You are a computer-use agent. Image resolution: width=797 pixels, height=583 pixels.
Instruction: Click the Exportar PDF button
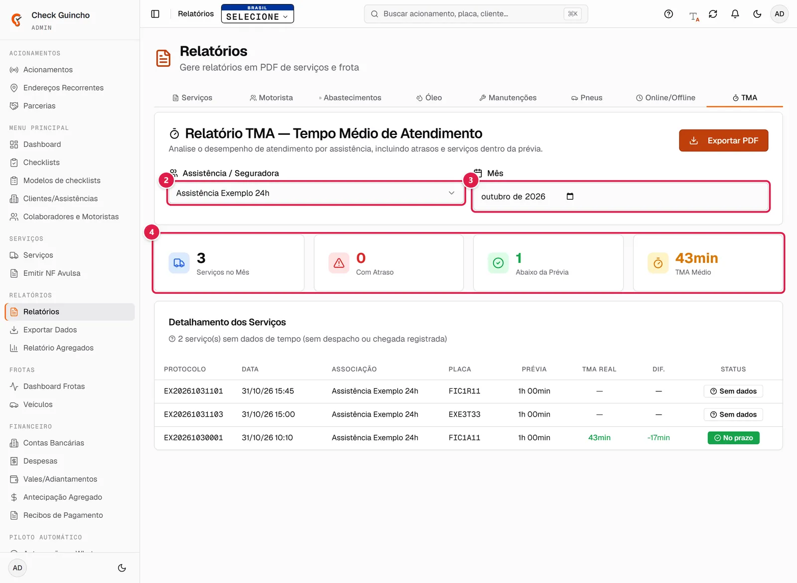(x=723, y=141)
